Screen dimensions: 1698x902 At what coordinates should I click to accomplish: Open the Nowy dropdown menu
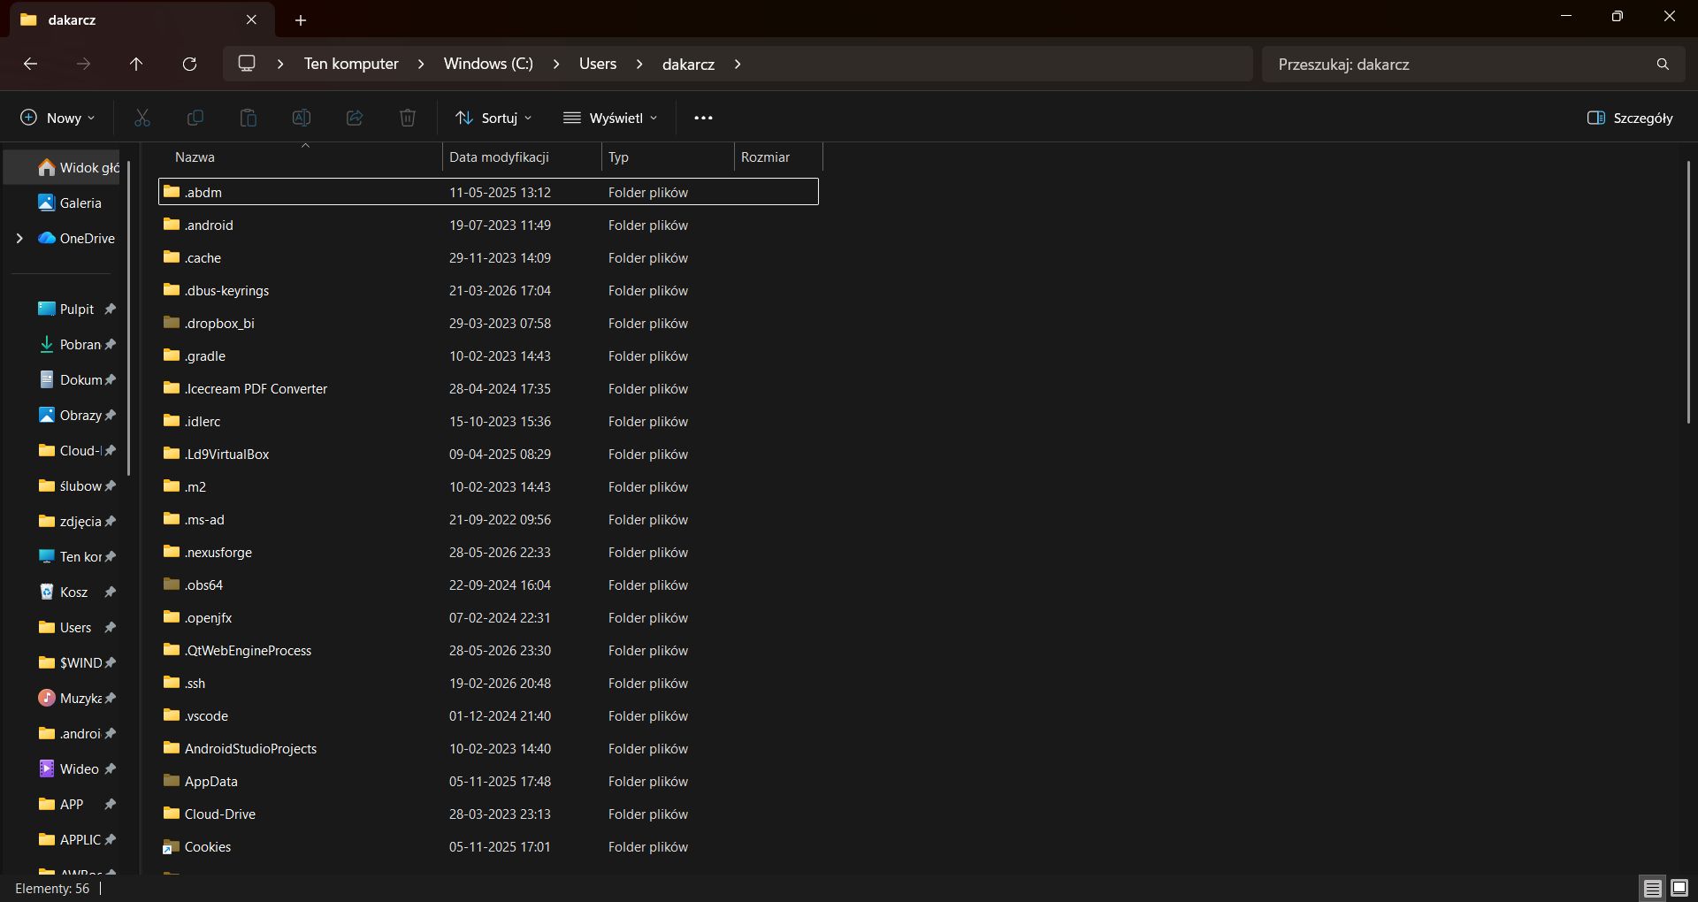tap(57, 118)
